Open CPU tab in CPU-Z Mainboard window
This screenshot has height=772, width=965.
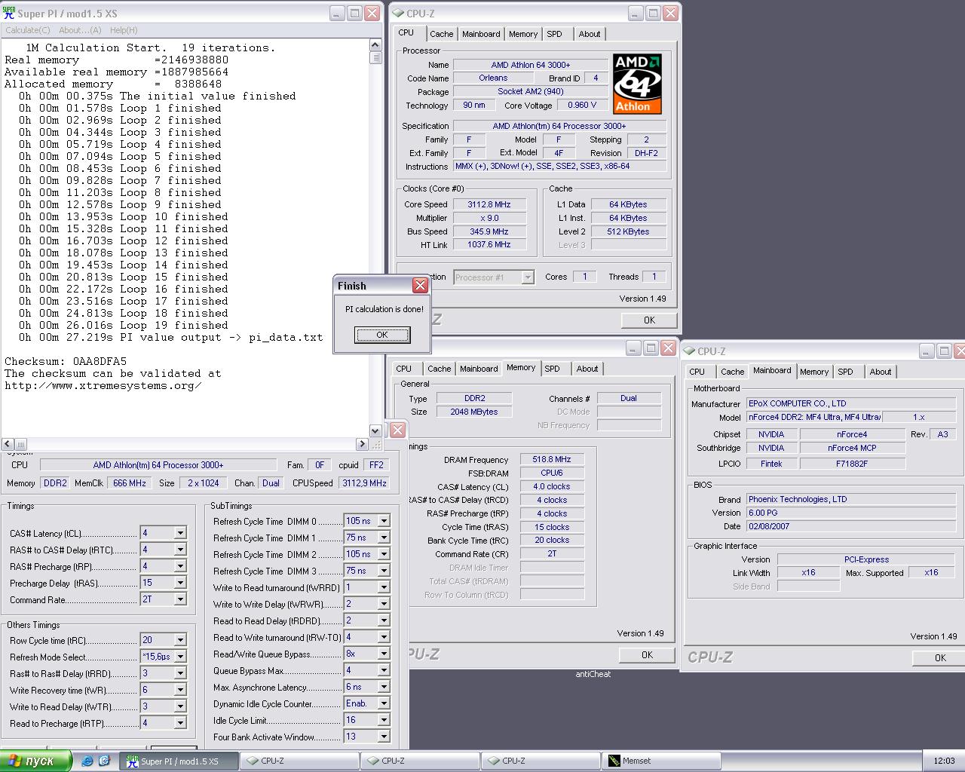pos(697,372)
